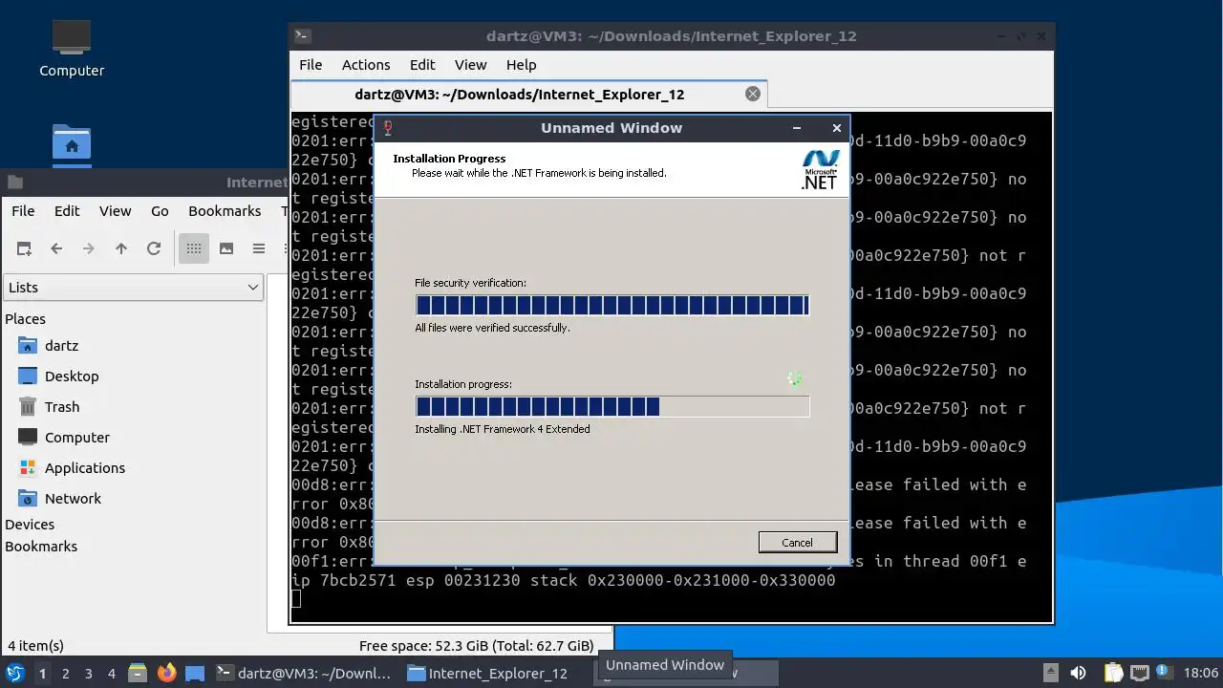Click the 4 item(s) status text

pos(36,646)
